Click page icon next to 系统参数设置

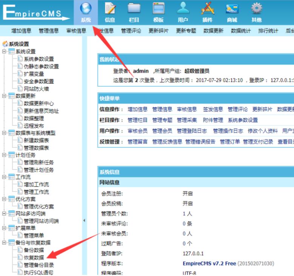pos(20,59)
